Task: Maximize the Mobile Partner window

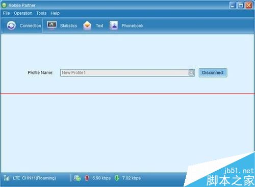Action: coord(241,5)
